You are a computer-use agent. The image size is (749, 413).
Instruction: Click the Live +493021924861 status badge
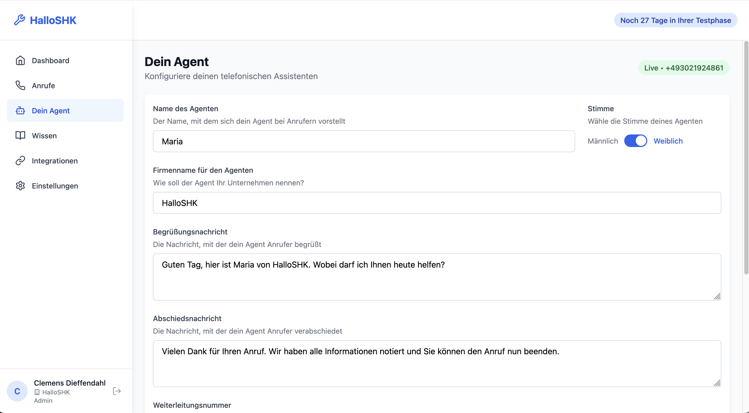pyautogui.click(x=683, y=68)
